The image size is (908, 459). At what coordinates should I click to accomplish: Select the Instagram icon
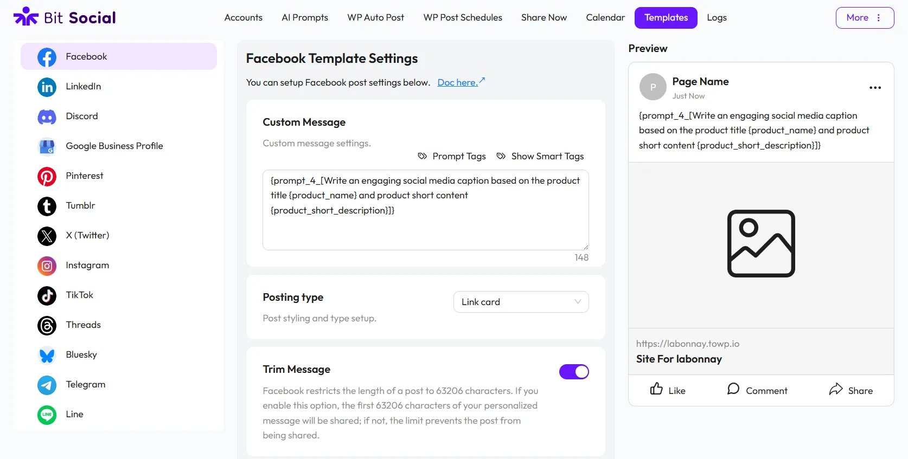click(47, 266)
